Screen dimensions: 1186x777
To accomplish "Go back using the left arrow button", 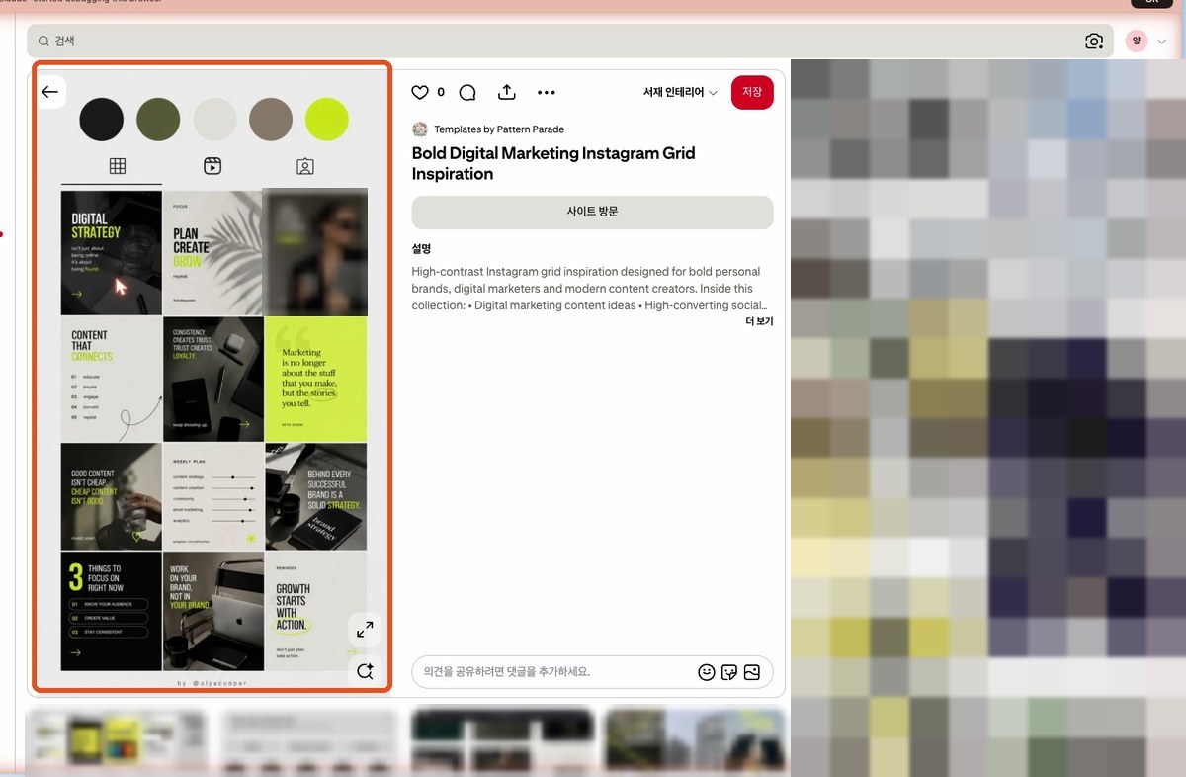I will tap(49, 92).
